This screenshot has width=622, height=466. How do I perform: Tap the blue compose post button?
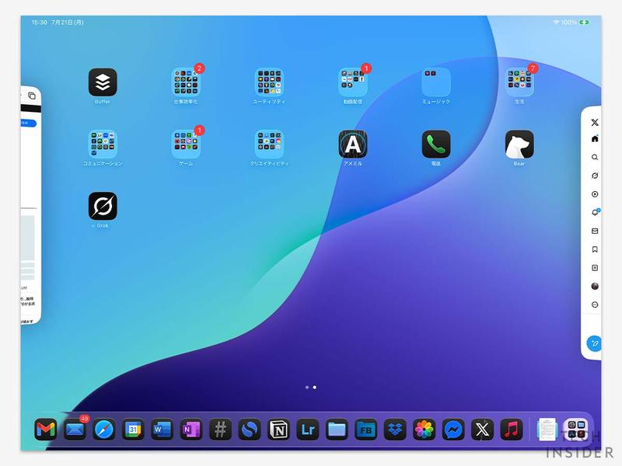pos(595,343)
